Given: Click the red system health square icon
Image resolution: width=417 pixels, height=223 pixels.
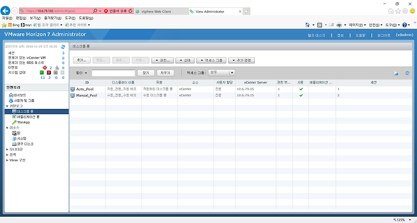Looking at the screenshot, I should (49, 72).
